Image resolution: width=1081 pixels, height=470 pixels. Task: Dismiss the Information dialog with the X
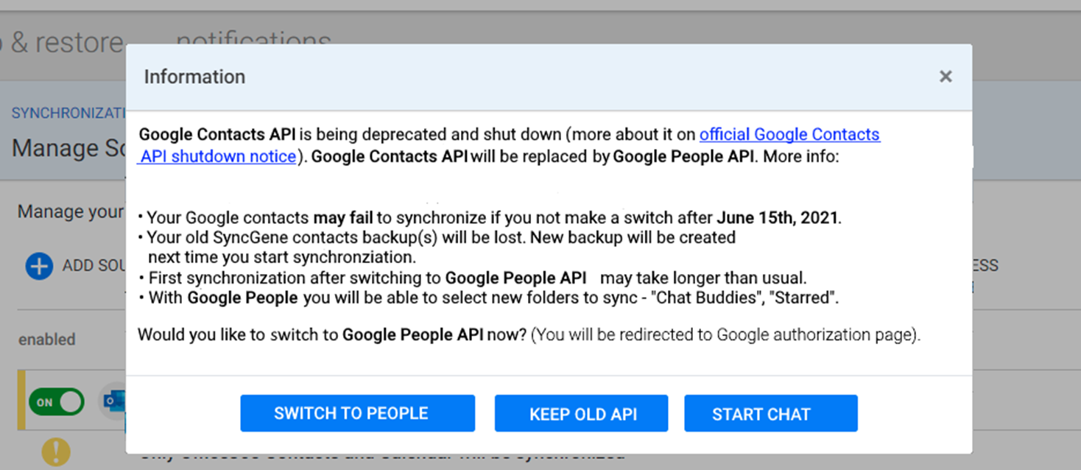(945, 76)
